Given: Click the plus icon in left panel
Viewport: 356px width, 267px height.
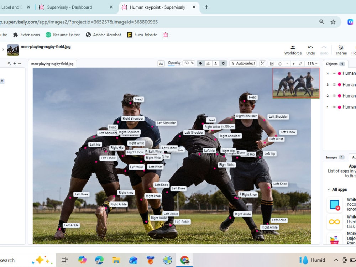Looking at the screenshot, I should pyautogui.click(x=15, y=64).
